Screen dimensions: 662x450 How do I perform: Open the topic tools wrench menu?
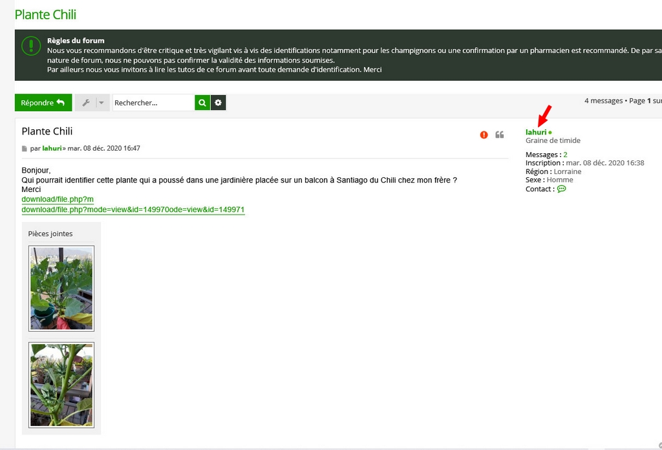click(86, 103)
